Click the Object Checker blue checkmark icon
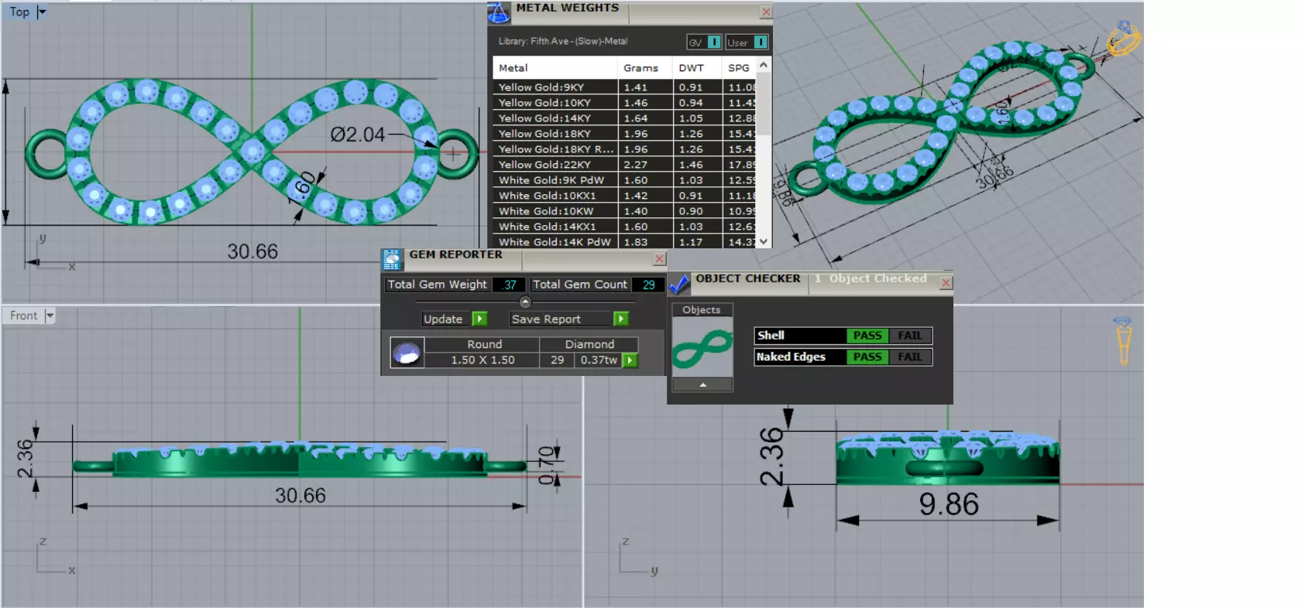The image size is (1305, 608). point(679,284)
